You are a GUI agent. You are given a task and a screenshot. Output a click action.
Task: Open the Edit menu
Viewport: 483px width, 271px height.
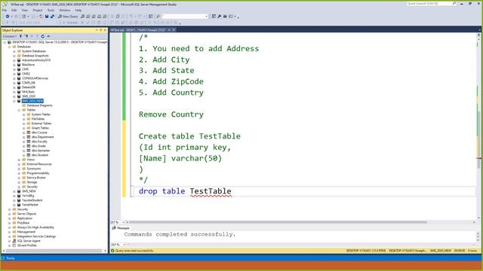pos(14,10)
